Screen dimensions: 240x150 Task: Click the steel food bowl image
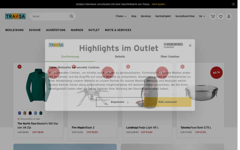click(x=202, y=93)
